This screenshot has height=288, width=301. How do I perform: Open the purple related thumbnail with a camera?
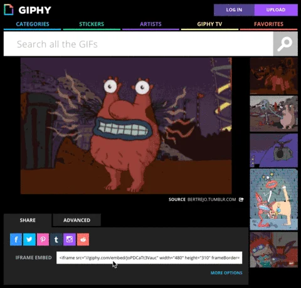click(274, 150)
